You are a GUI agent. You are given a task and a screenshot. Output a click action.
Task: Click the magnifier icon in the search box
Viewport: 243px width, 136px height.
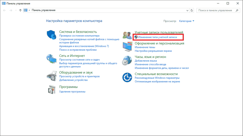coord(237,11)
